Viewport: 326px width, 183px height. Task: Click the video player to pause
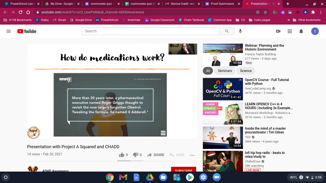[112, 91]
